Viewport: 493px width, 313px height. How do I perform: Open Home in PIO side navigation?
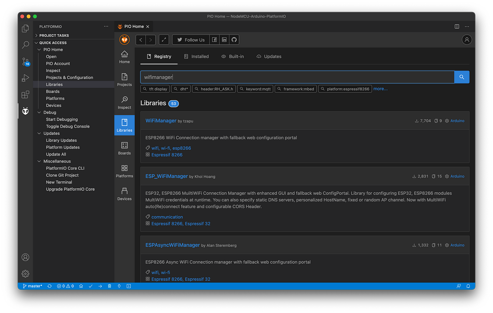124,57
